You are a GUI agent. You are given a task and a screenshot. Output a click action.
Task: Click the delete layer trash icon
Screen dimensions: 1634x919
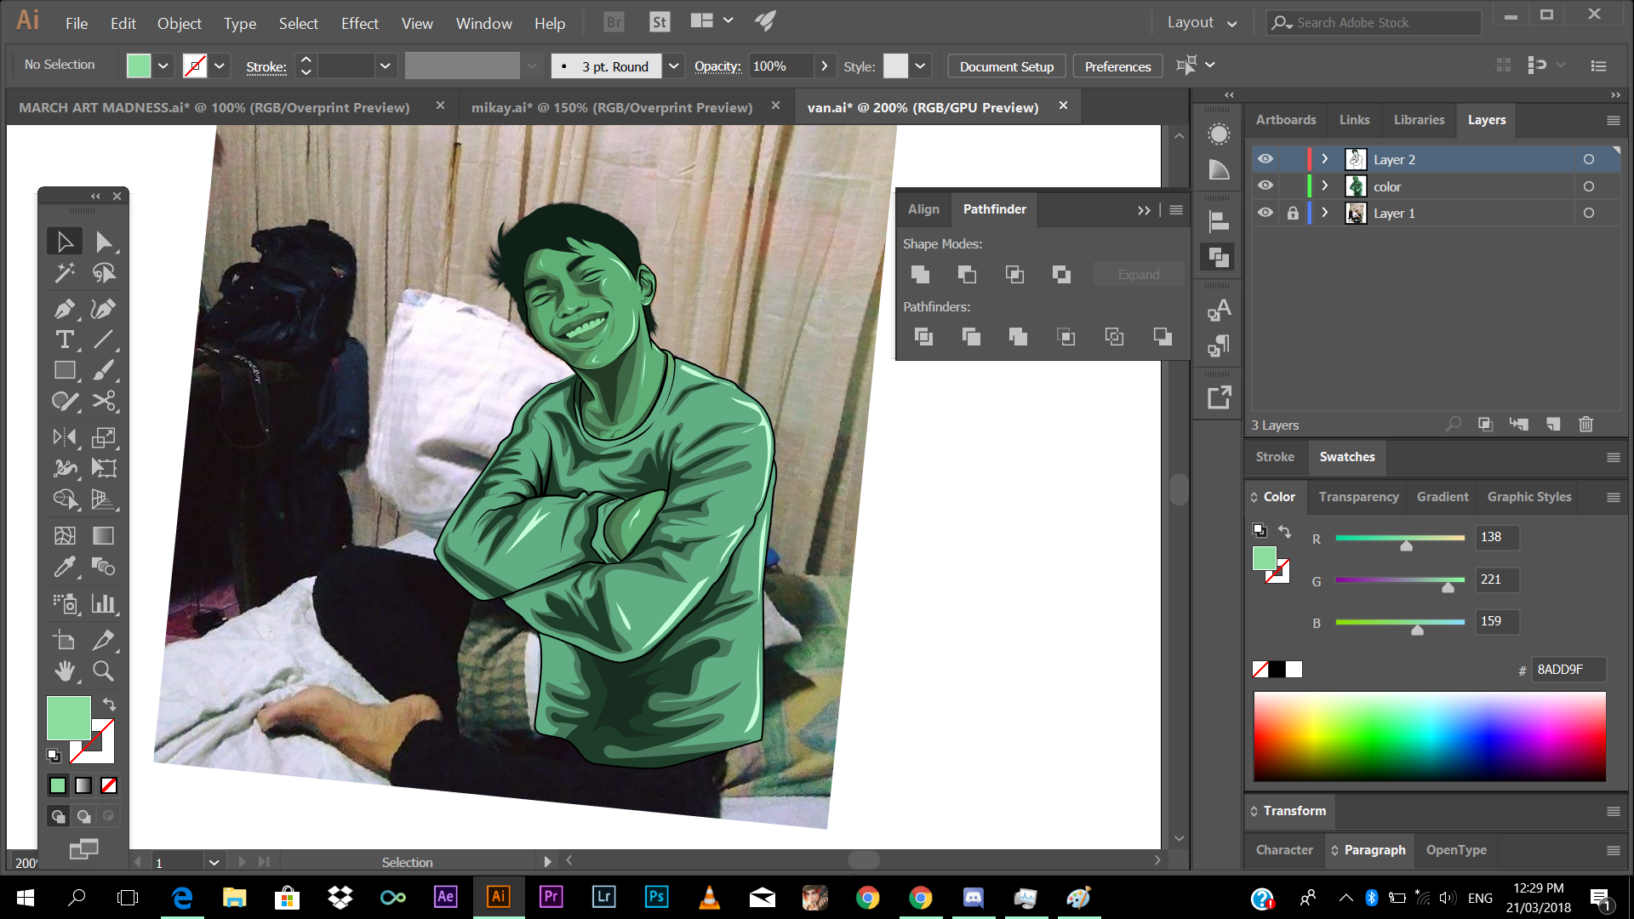coord(1585,425)
